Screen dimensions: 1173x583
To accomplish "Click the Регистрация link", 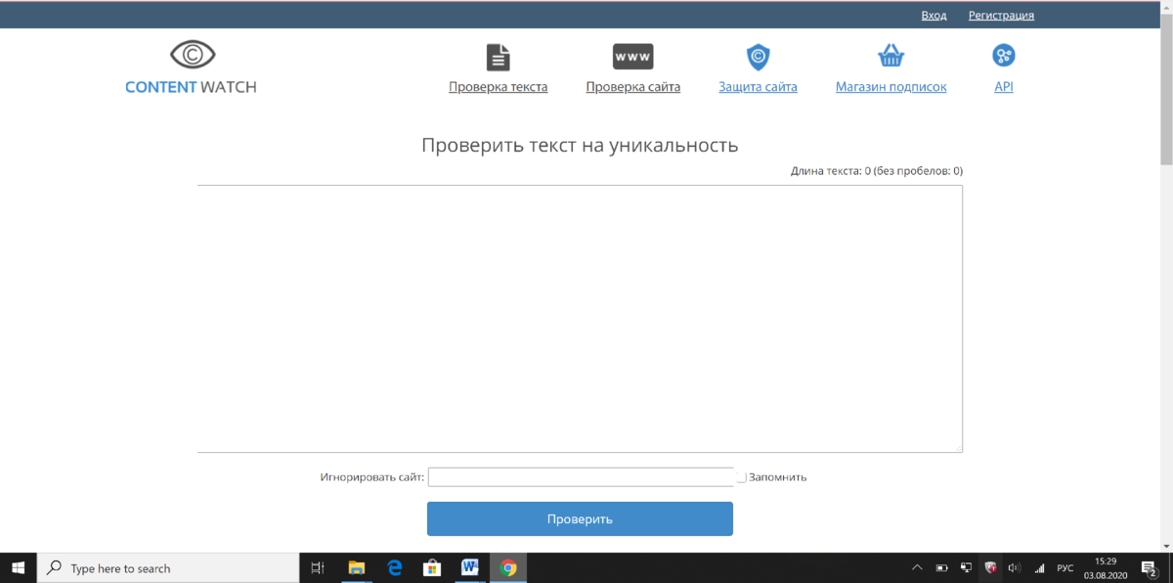I will pyautogui.click(x=1001, y=15).
